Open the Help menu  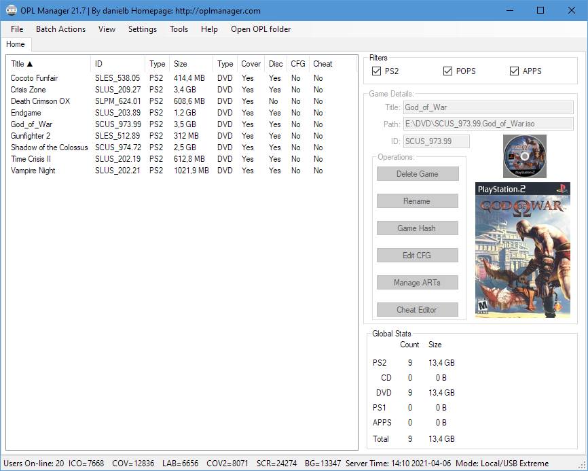coord(209,29)
